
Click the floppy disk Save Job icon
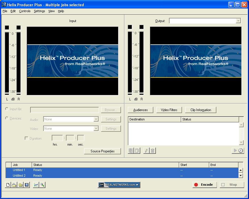27,185
